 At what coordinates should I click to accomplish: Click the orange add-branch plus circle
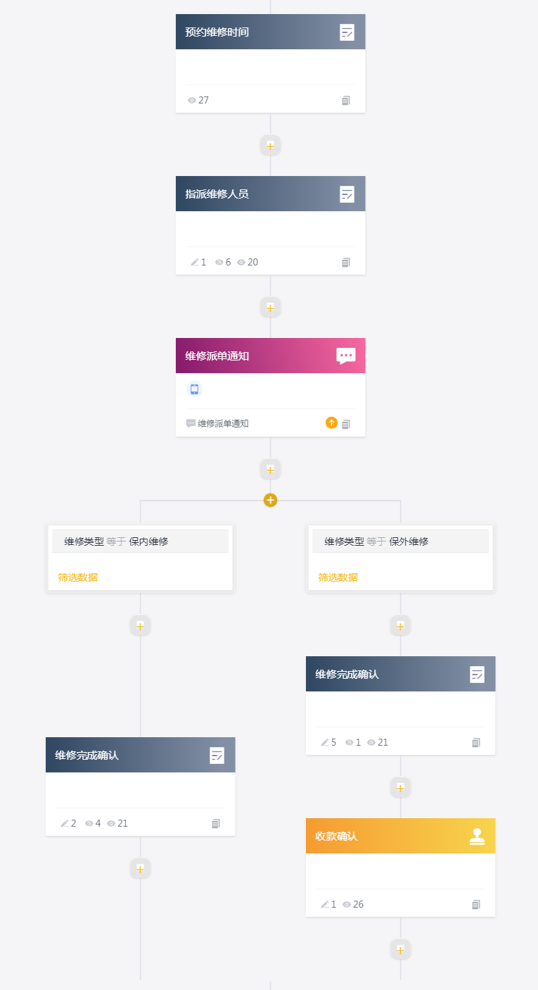[270, 500]
